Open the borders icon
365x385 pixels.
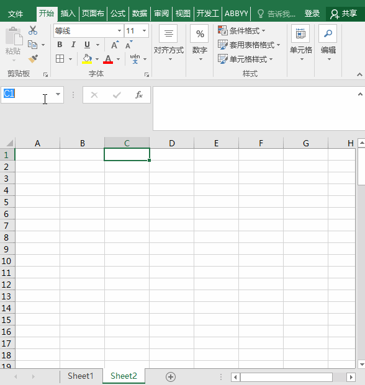tap(60, 59)
